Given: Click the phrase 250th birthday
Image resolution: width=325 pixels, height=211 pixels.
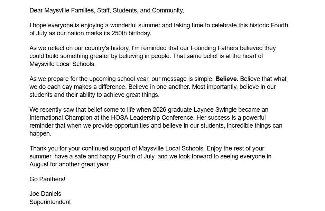Looking at the screenshot, I should click(x=131, y=33).
